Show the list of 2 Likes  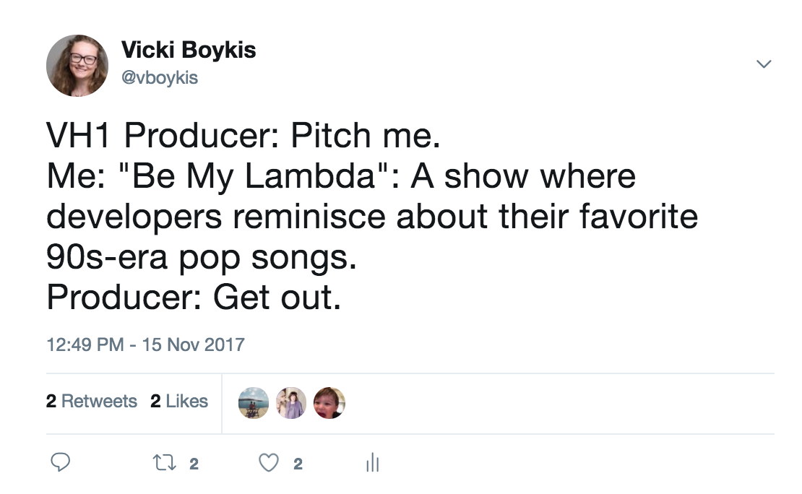(x=179, y=401)
